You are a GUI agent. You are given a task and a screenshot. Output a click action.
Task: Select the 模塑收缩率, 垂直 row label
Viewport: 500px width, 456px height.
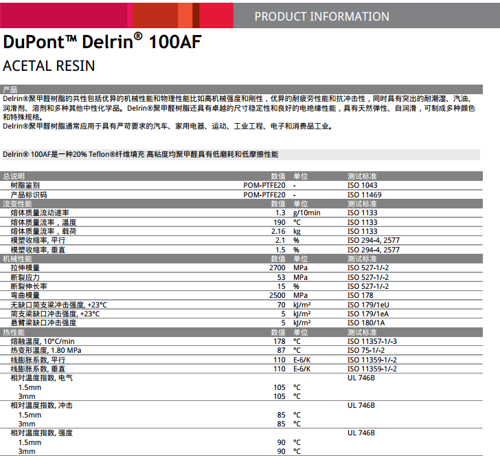[x=38, y=250]
